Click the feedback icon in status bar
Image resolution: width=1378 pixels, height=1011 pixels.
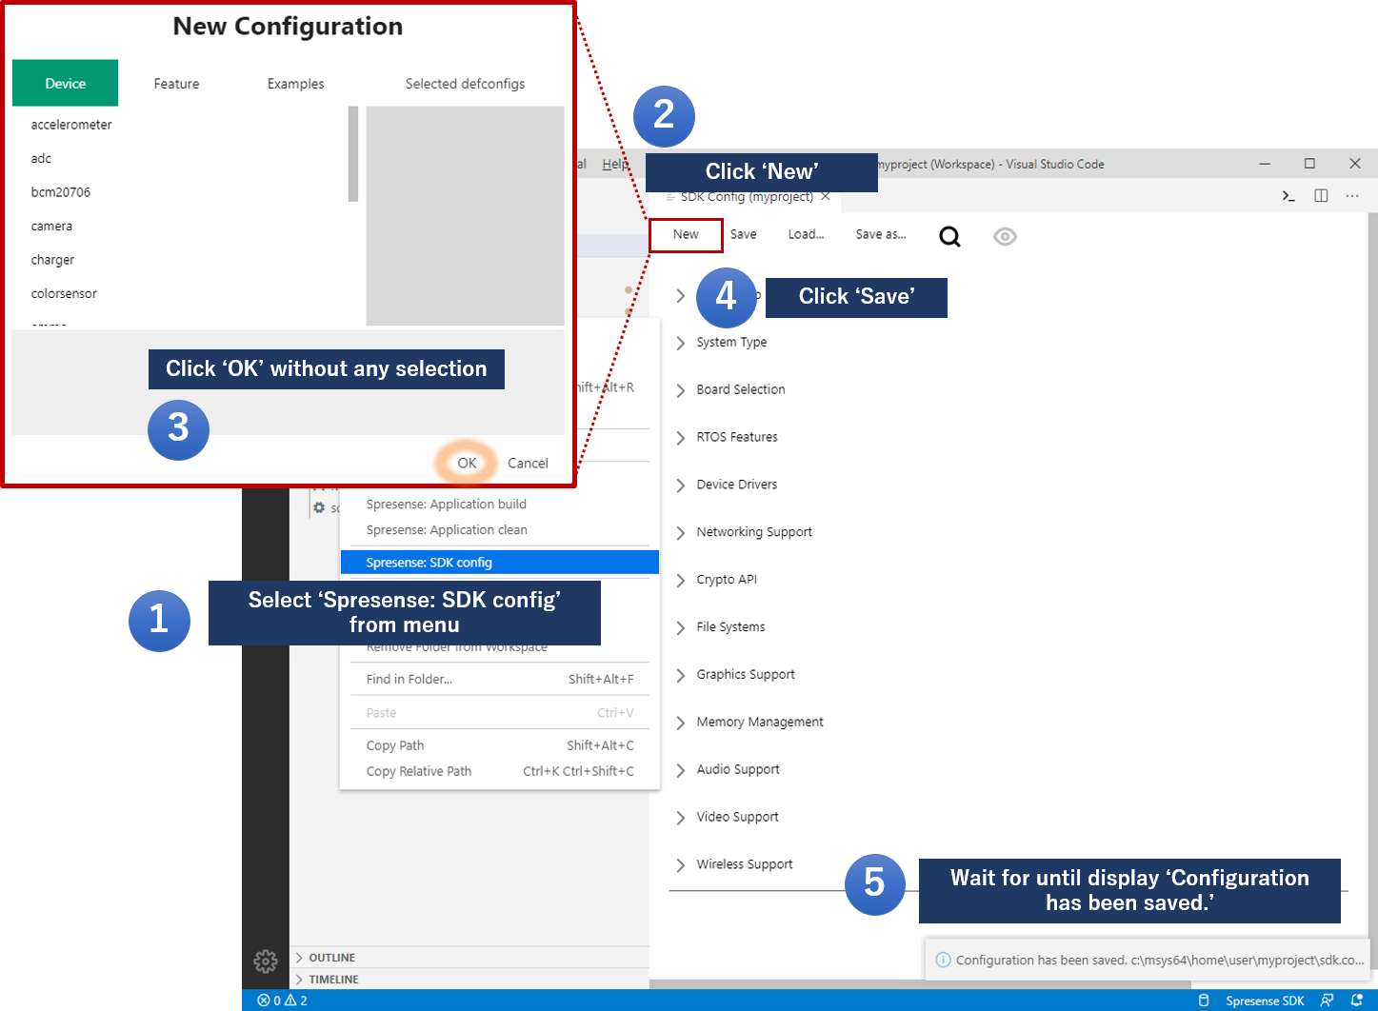(1327, 1001)
